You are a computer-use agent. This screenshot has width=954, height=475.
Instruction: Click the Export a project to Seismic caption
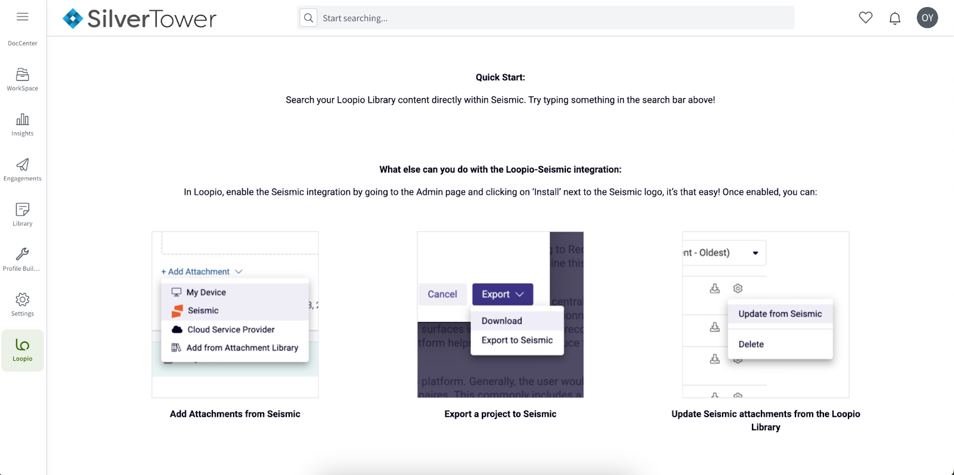pos(500,414)
